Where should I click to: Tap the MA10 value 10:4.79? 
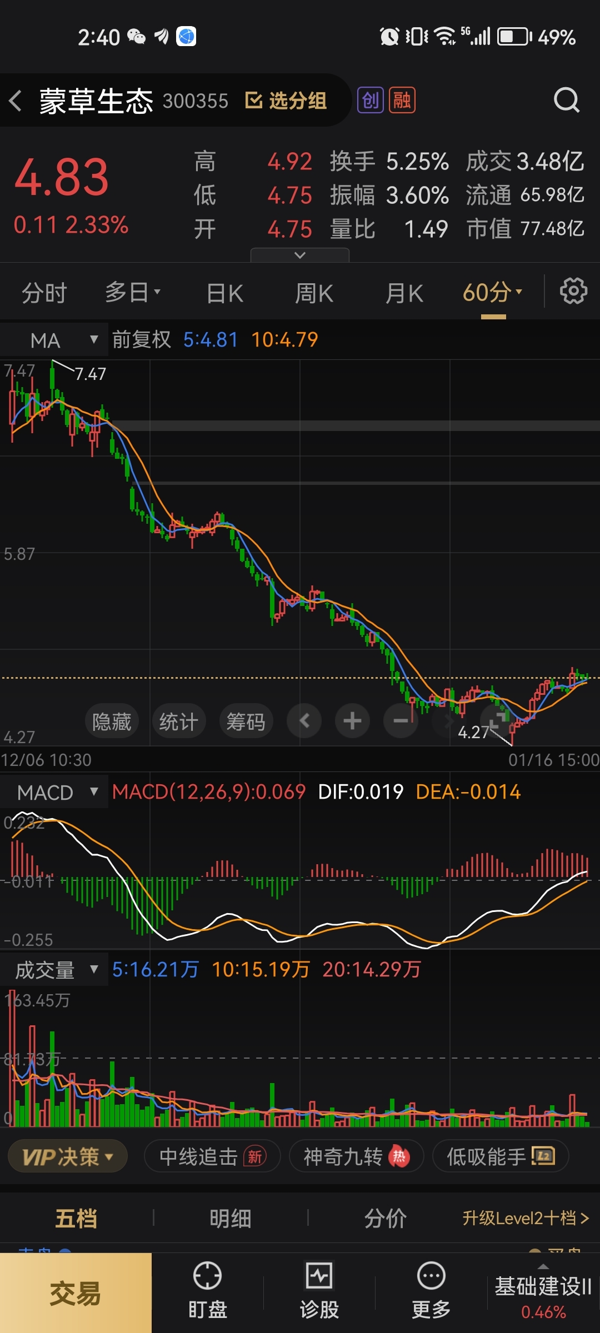click(284, 339)
